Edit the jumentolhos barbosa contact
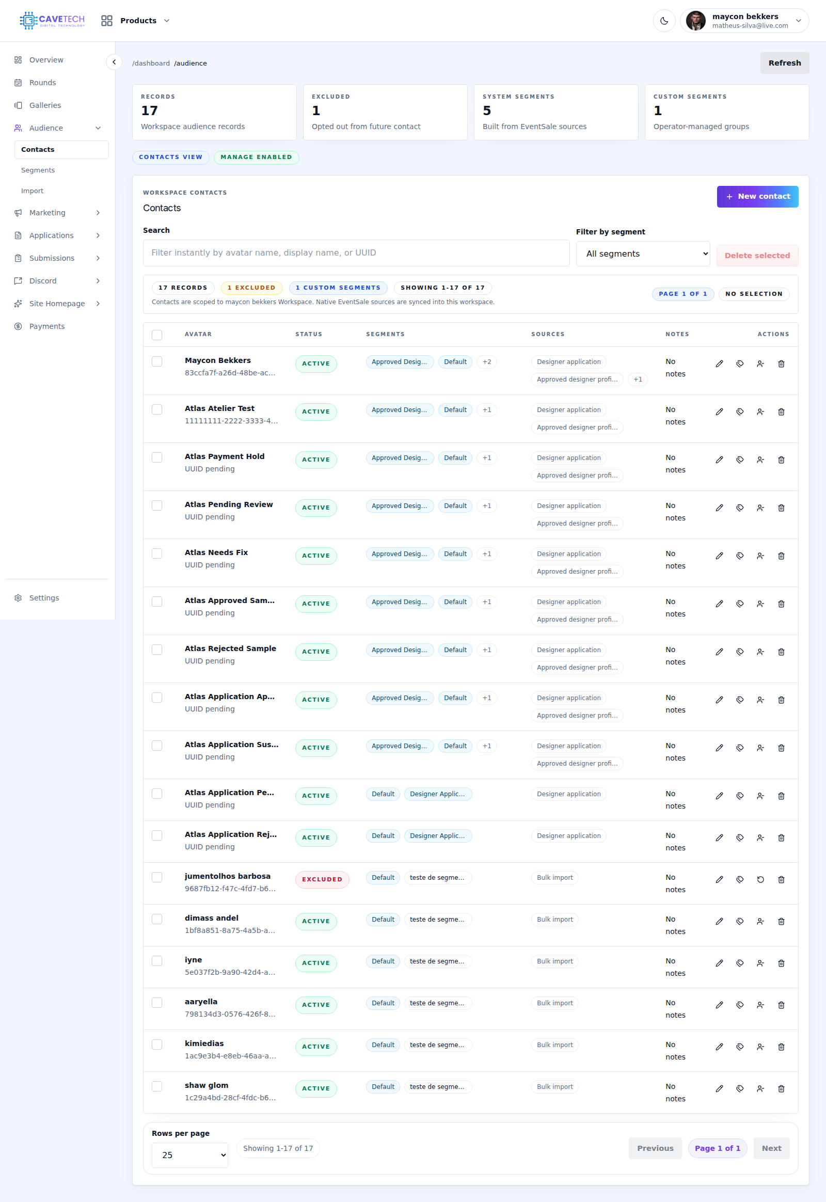The height and width of the screenshot is (1202, 826). tap(719, 879)
